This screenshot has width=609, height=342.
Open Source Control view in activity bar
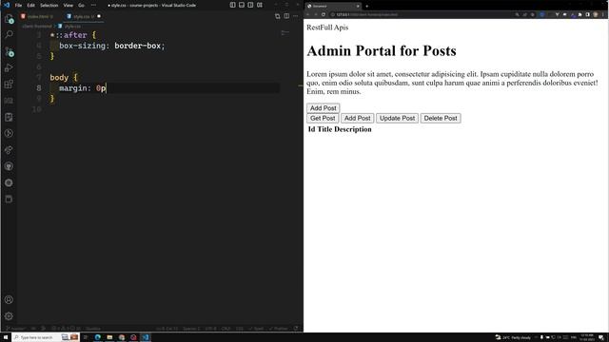9,51
